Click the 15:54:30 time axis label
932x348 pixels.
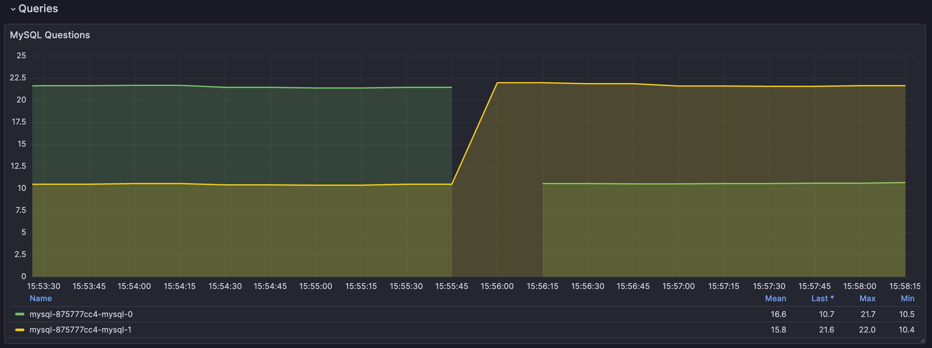tap(225, 286)
